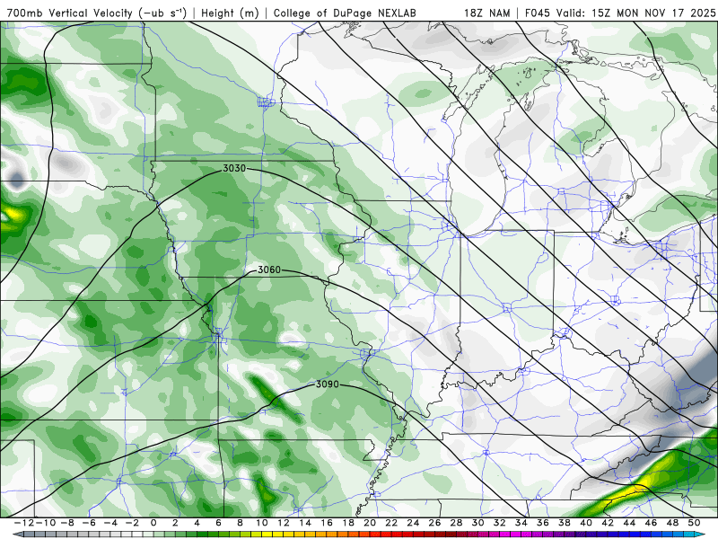Click the "14" value on color scale
Screen dimensions: 718x539
(x=305, y=523)
